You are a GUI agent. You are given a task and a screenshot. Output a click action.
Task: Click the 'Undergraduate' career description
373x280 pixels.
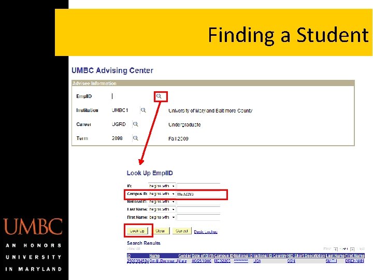tap(184, 124)
